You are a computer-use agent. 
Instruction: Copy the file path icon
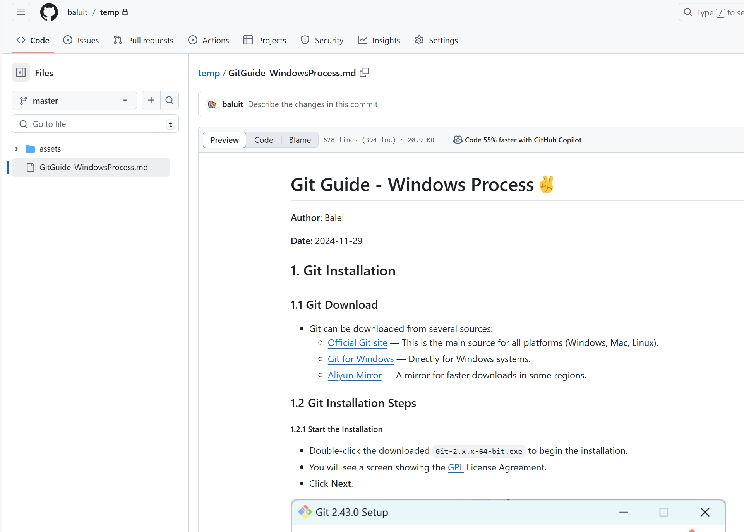coord(364,73)
